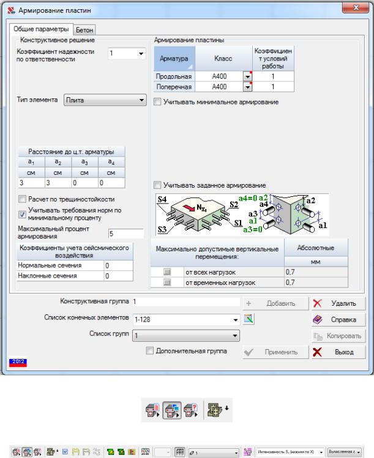Screen dimensions: 374x458
Task: Open the Список конечных элементов dropdown
Action: tap(236, 320)
